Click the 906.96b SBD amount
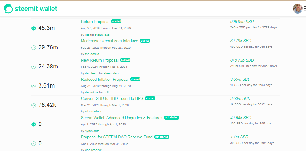 [242, 22]
